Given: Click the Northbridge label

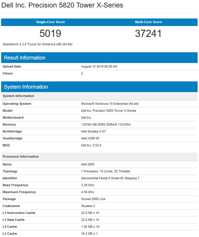Looking at the screenshot, I should (12, 131).
